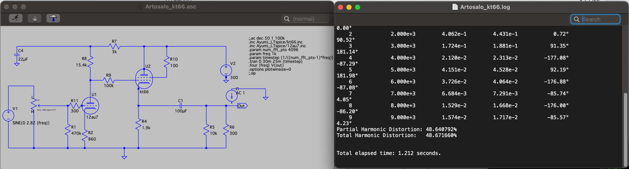Select resistor R11 300 symbol
The height and width of the screenshot is (169, 629).
[75, 106]
